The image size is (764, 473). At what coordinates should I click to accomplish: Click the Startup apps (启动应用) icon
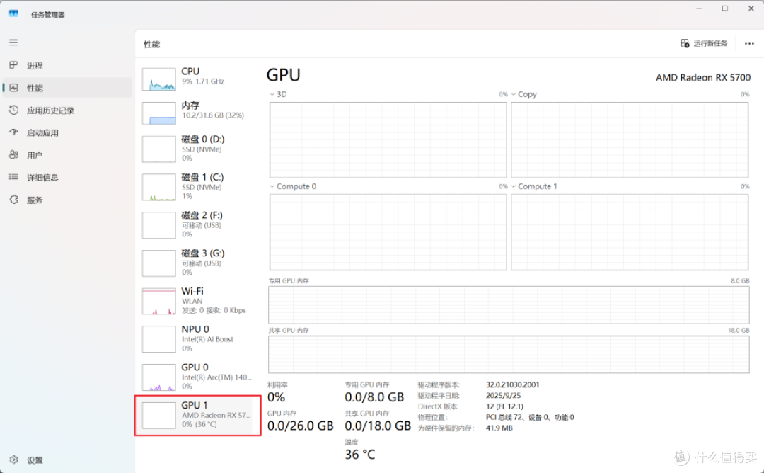pyautogui.click(x=13, y=132)
